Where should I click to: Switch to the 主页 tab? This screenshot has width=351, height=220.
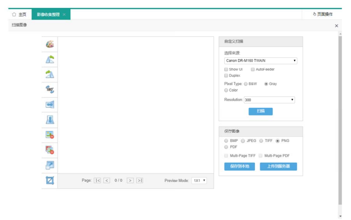tap(19, 14)
